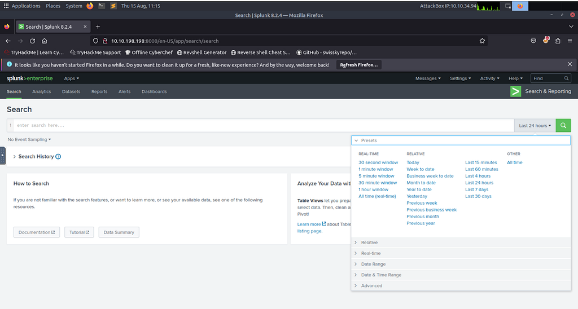Launch Sublime Text from top panel
Image resolution: width=578 pixels, height=309 pixels.
coord(113,6)
